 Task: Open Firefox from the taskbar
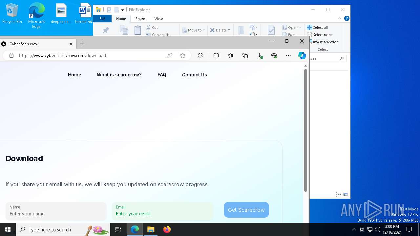coord(167,229)
